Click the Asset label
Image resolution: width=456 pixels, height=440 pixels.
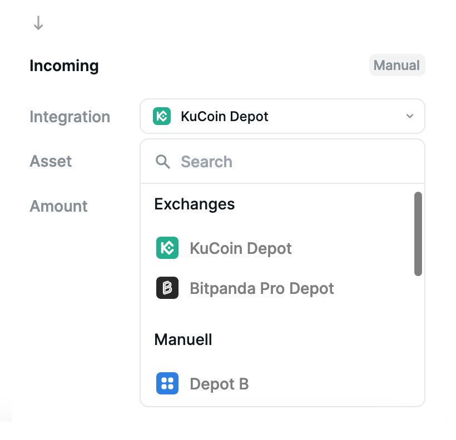click(51, 161)
